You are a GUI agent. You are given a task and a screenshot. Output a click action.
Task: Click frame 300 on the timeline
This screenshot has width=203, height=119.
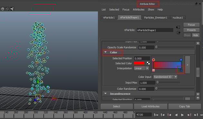point(35,113)
